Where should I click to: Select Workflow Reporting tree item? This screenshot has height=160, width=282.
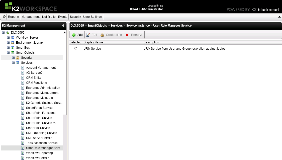39,153
